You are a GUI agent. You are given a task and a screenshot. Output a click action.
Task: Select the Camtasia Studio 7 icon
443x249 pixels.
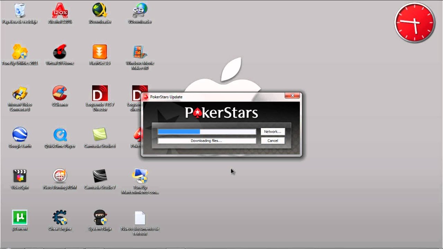click(x=100, y=176)
